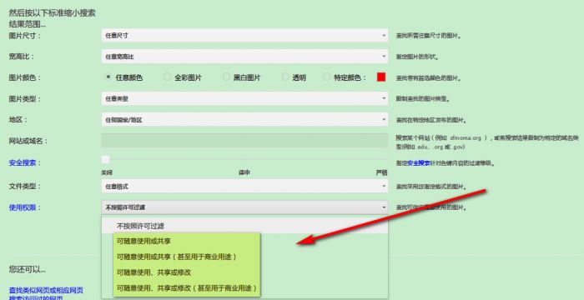Select the 全彩图片 radio option

[167, 77]
